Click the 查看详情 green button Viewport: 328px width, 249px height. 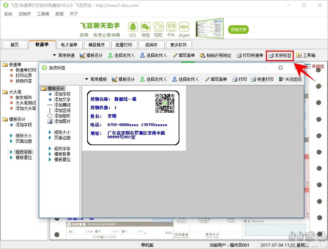coord(237,29)
